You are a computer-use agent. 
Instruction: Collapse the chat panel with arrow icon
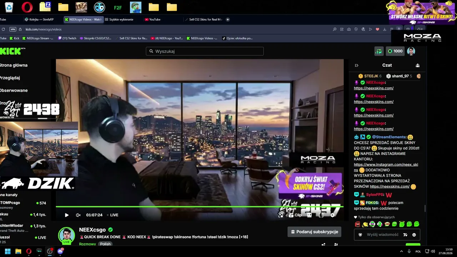(x=356, y=65)
